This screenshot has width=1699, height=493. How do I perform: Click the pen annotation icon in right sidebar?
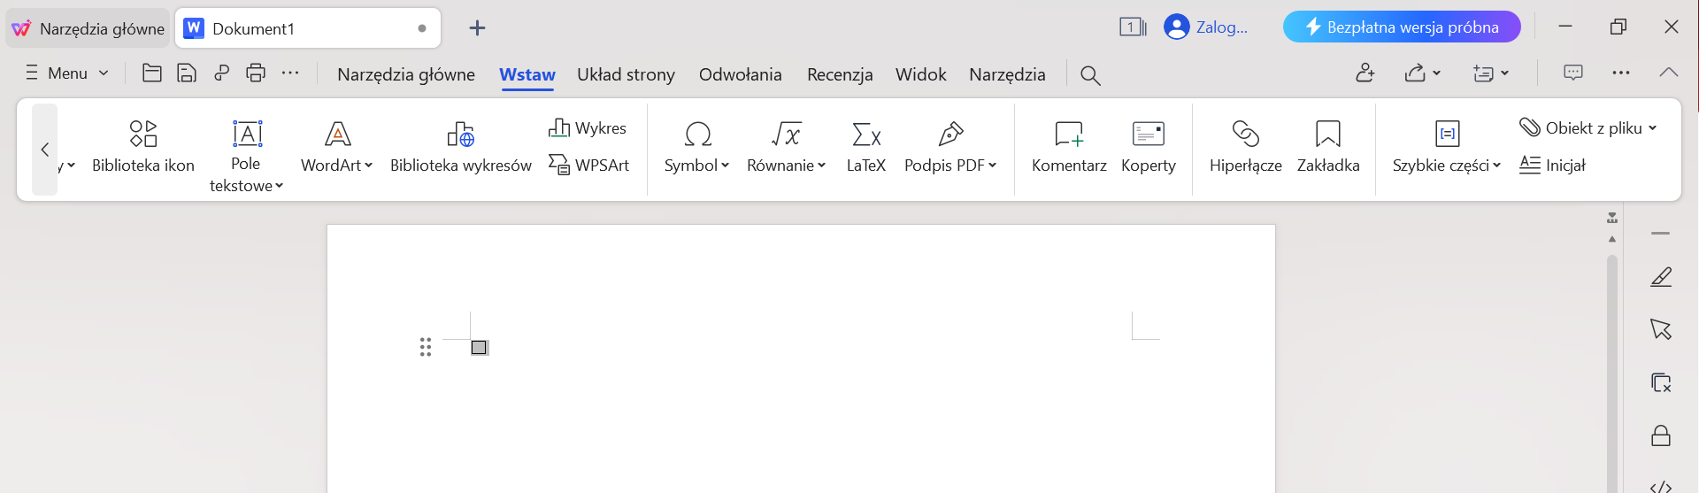click(x=1661, y=277)
